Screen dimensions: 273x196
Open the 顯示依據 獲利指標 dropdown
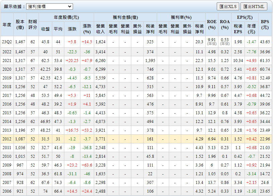coord(49,6)
